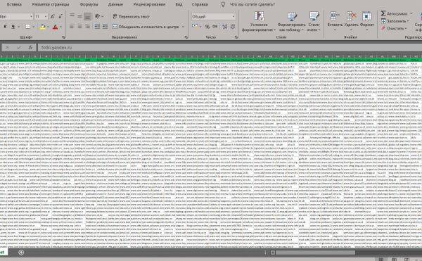Align text to the top

tap(72, 16)
